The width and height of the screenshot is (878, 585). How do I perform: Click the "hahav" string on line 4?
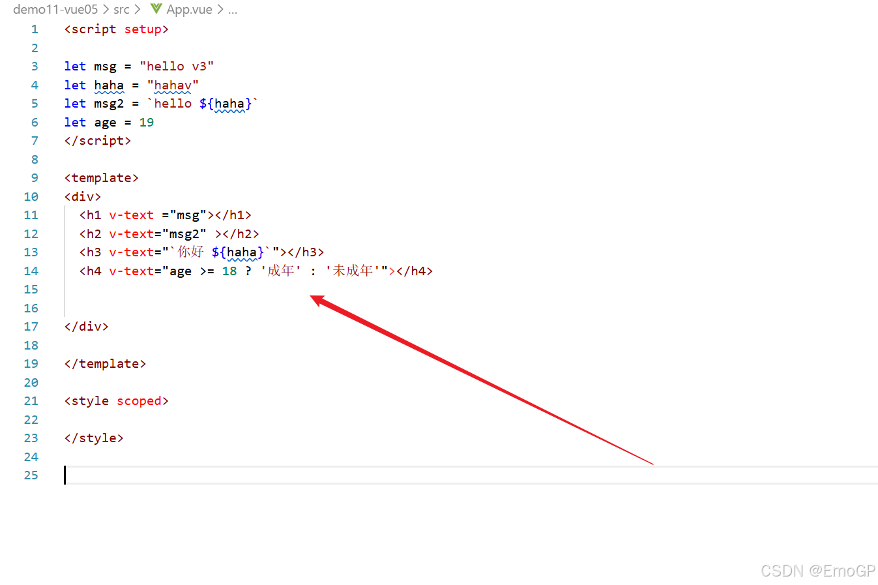click(173, 85)
